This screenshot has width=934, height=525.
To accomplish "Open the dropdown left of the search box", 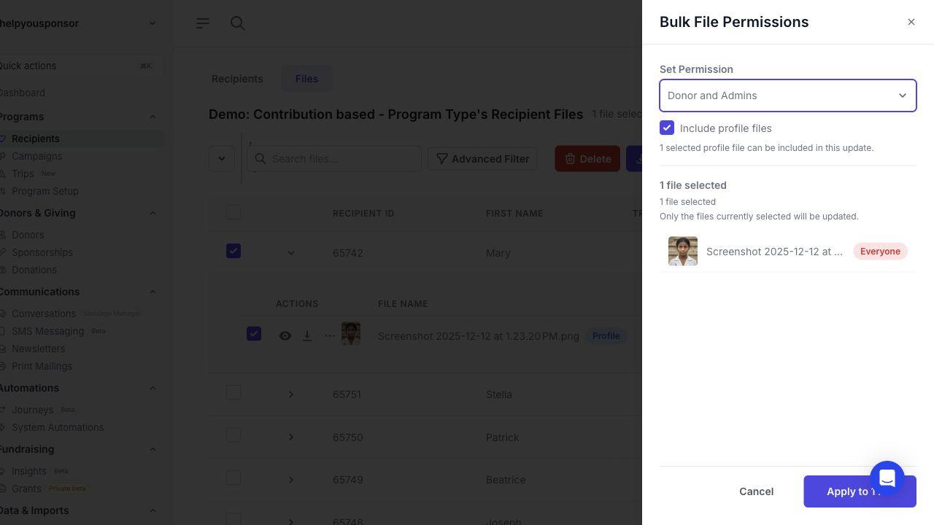I will point(222,159).
